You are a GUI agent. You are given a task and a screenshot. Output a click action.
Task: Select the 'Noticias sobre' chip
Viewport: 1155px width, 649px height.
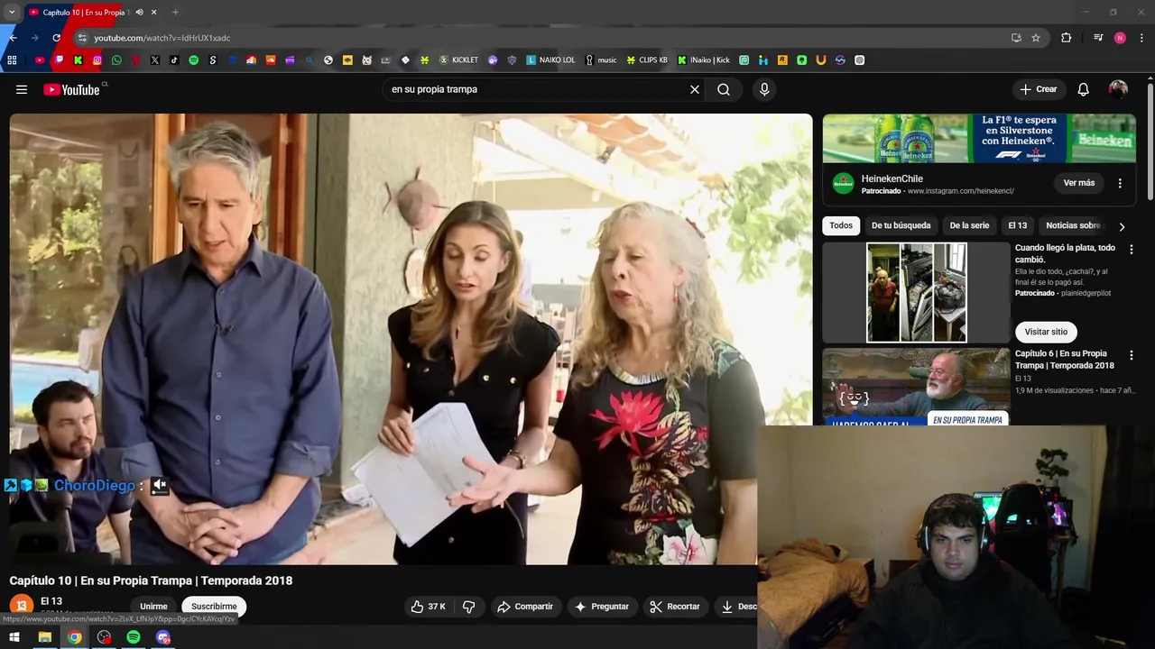(x=1073, y=225)
